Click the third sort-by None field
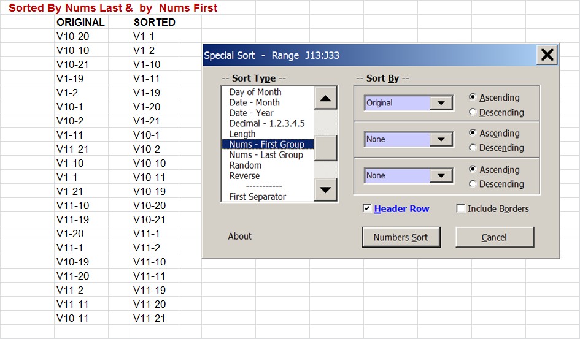Screen dimensions: 580x339 coord(398,175)
